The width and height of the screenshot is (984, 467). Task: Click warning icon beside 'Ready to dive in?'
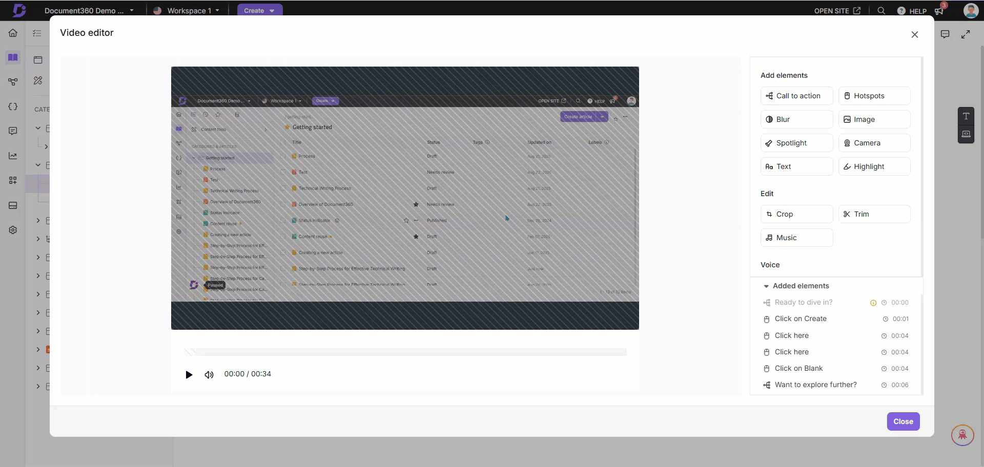coord(873,303)
